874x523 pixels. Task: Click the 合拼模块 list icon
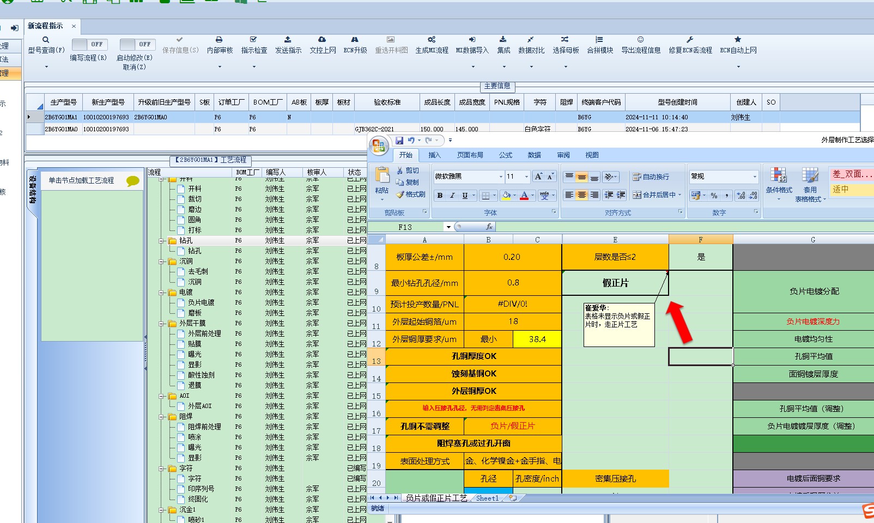(599, 40)
